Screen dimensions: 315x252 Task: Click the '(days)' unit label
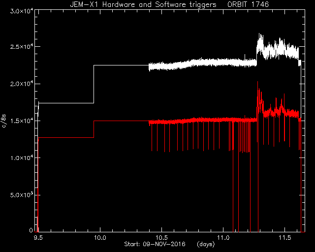(206, 244)
